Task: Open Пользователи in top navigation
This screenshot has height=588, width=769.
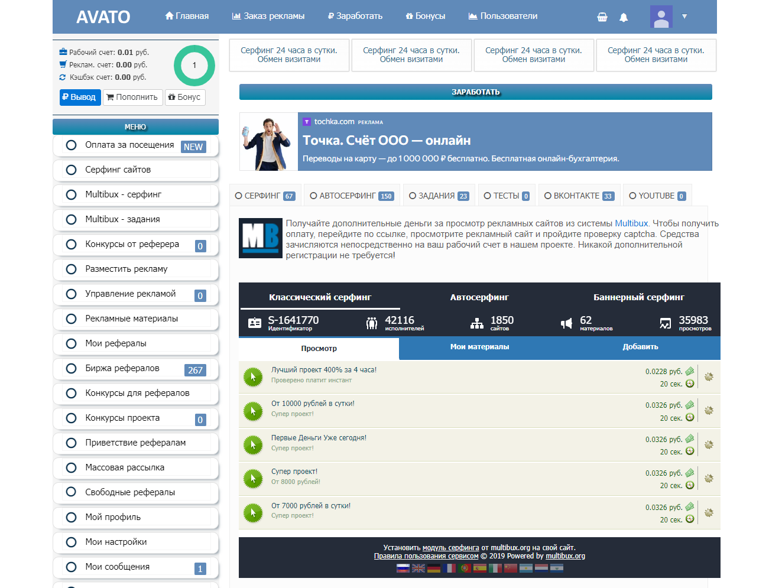Action: click(x=503, y=17)
